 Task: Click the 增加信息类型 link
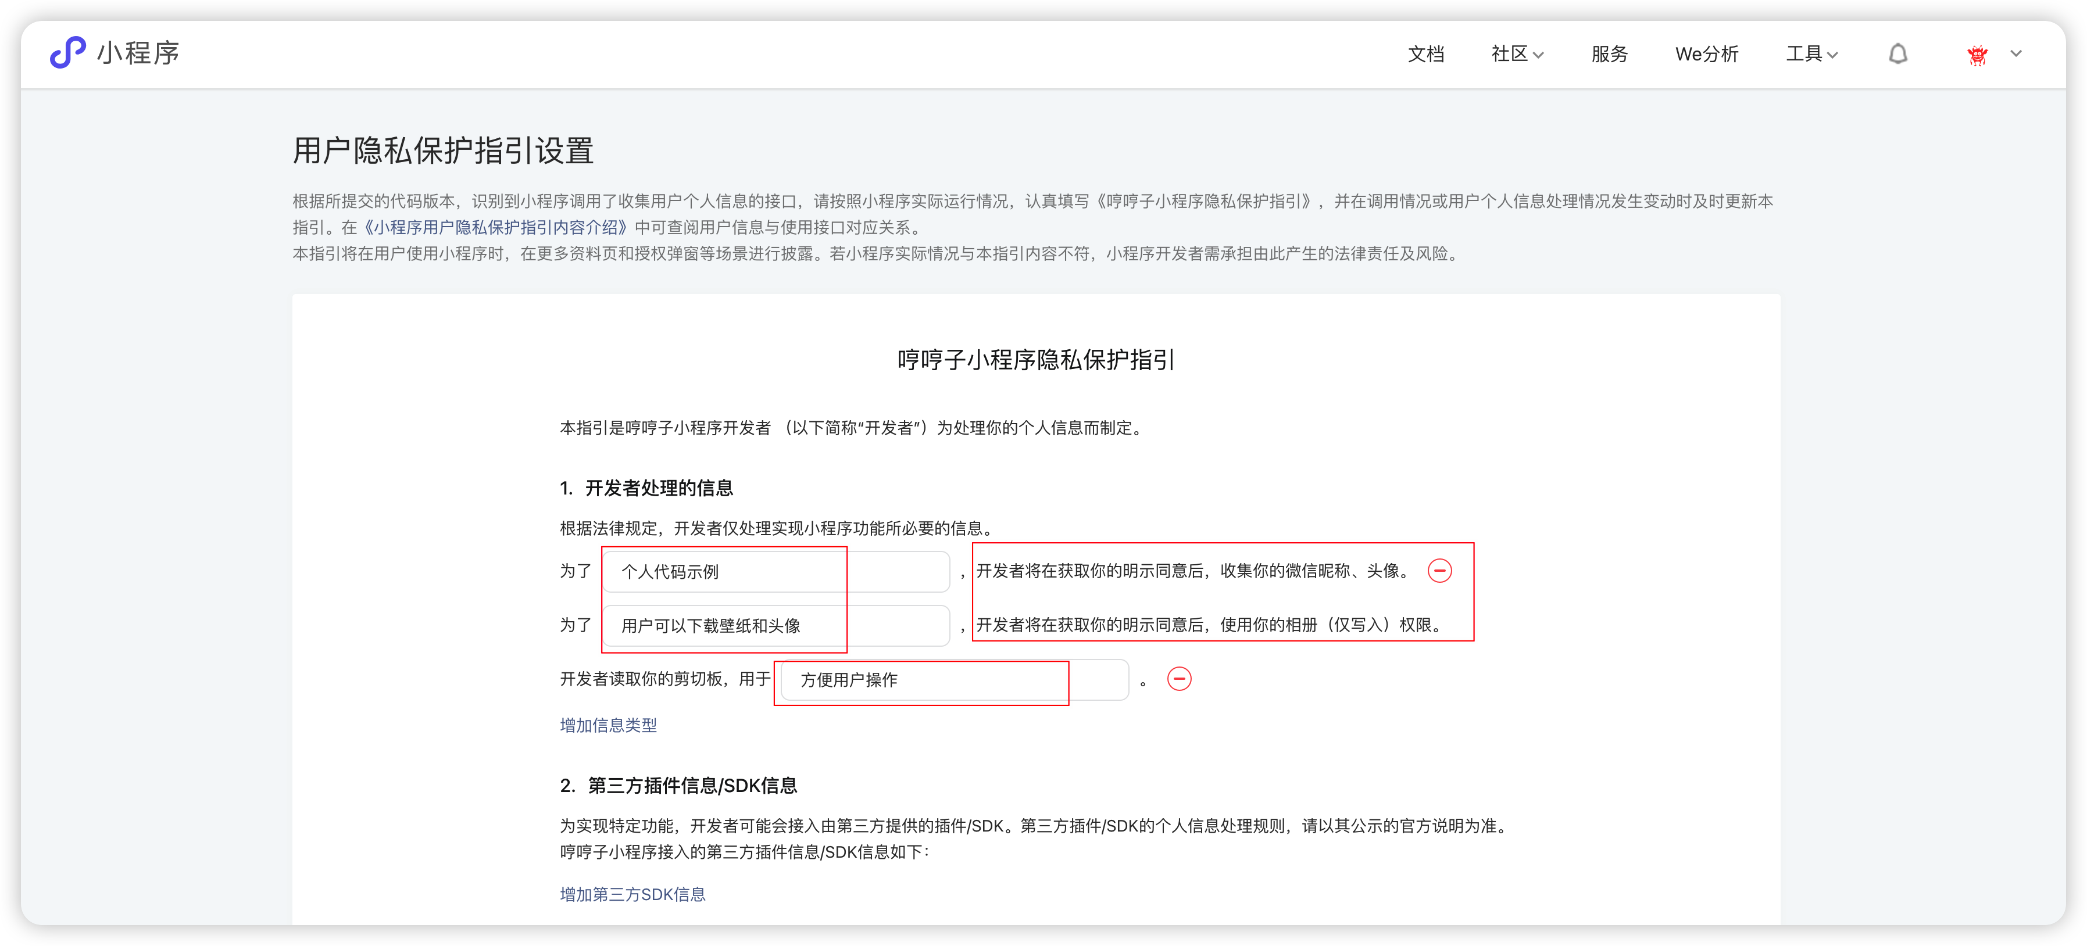point(609,725)
